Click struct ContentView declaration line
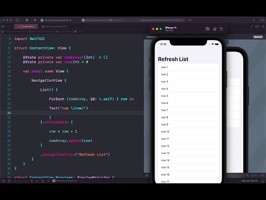 point(43,48)
